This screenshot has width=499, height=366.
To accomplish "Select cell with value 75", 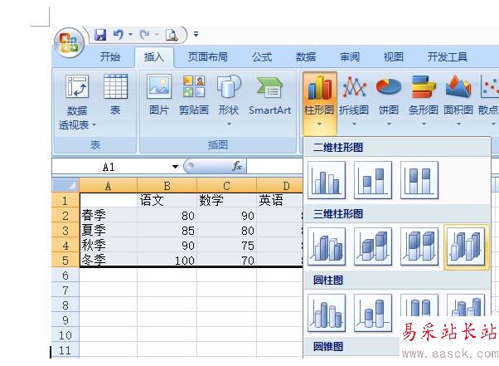I will coord(226,246).
